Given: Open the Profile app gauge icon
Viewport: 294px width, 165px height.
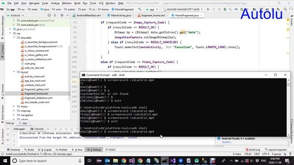Looking at the screenshot, I should (x=236, y=9).
